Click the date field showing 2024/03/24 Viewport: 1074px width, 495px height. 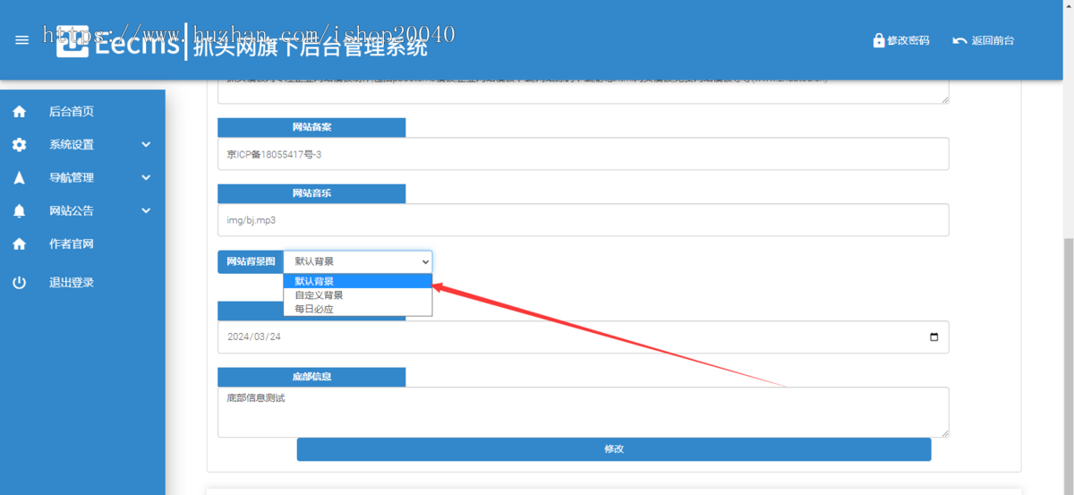(x=583, y=337)
